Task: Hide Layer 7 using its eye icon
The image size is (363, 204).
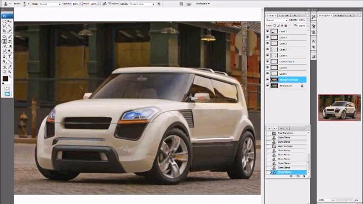Action: click(268, 31)
